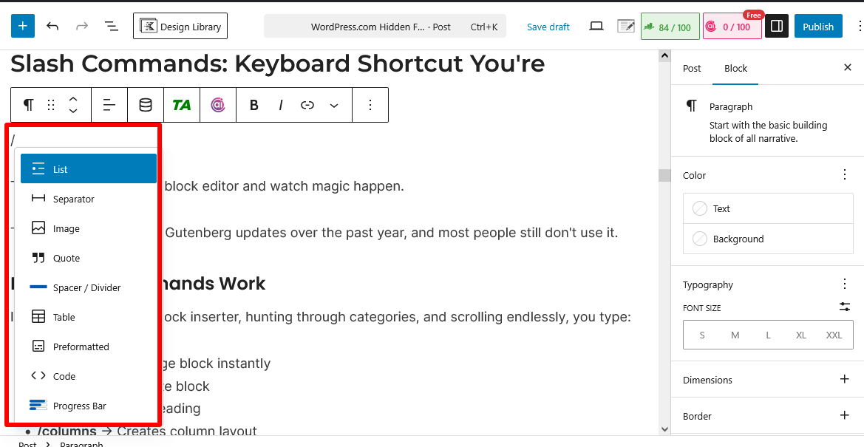Open more formatting options chevron dropdown

(x=333, y=104)
